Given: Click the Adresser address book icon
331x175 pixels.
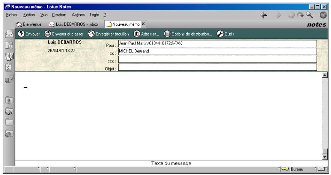Looking at the screenshot, I should pyautogui.click(x=137, y=34).
